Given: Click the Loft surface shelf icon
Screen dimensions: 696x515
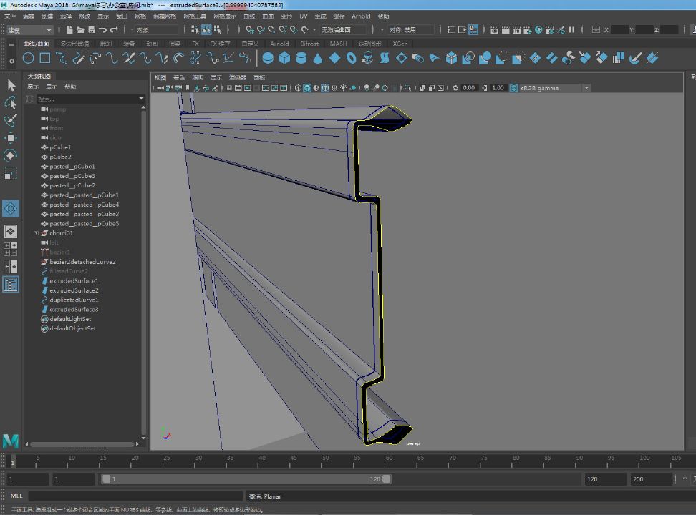Looking at the screenshot, I should [385, 58].
